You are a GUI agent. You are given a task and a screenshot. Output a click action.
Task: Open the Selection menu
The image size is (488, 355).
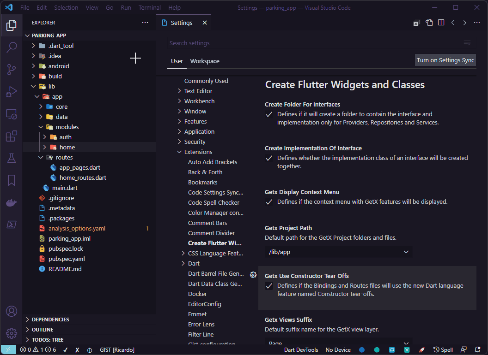[66, 7]
